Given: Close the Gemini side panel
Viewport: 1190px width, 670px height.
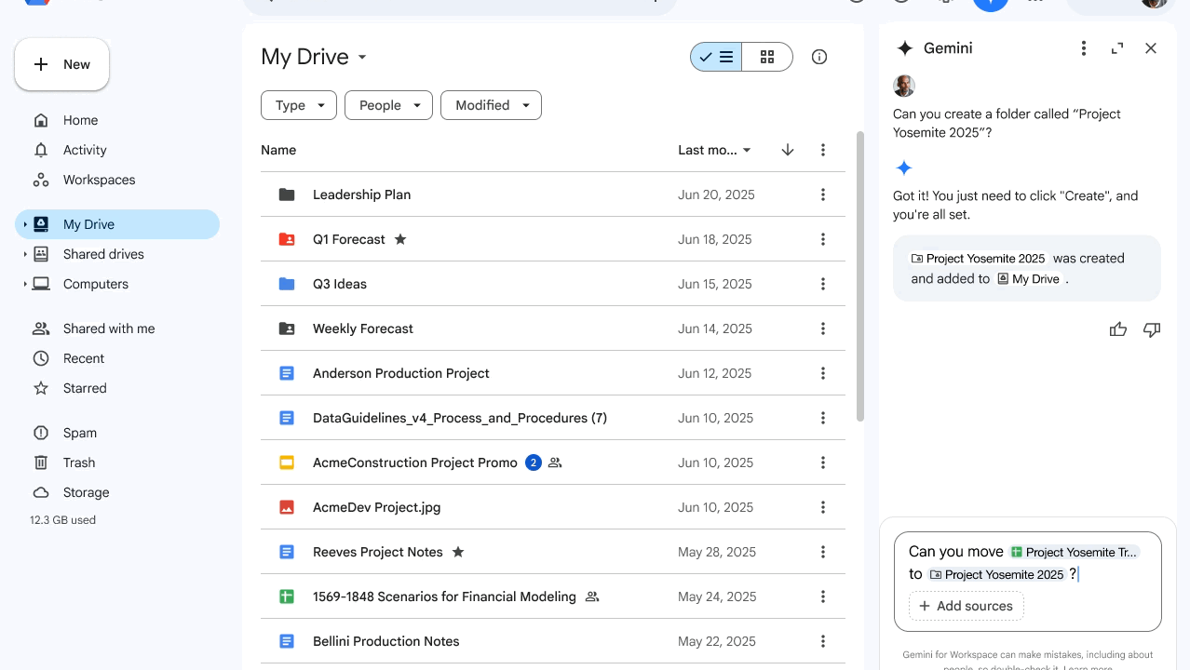Looking at the screenshot, I should [1151, 48].
